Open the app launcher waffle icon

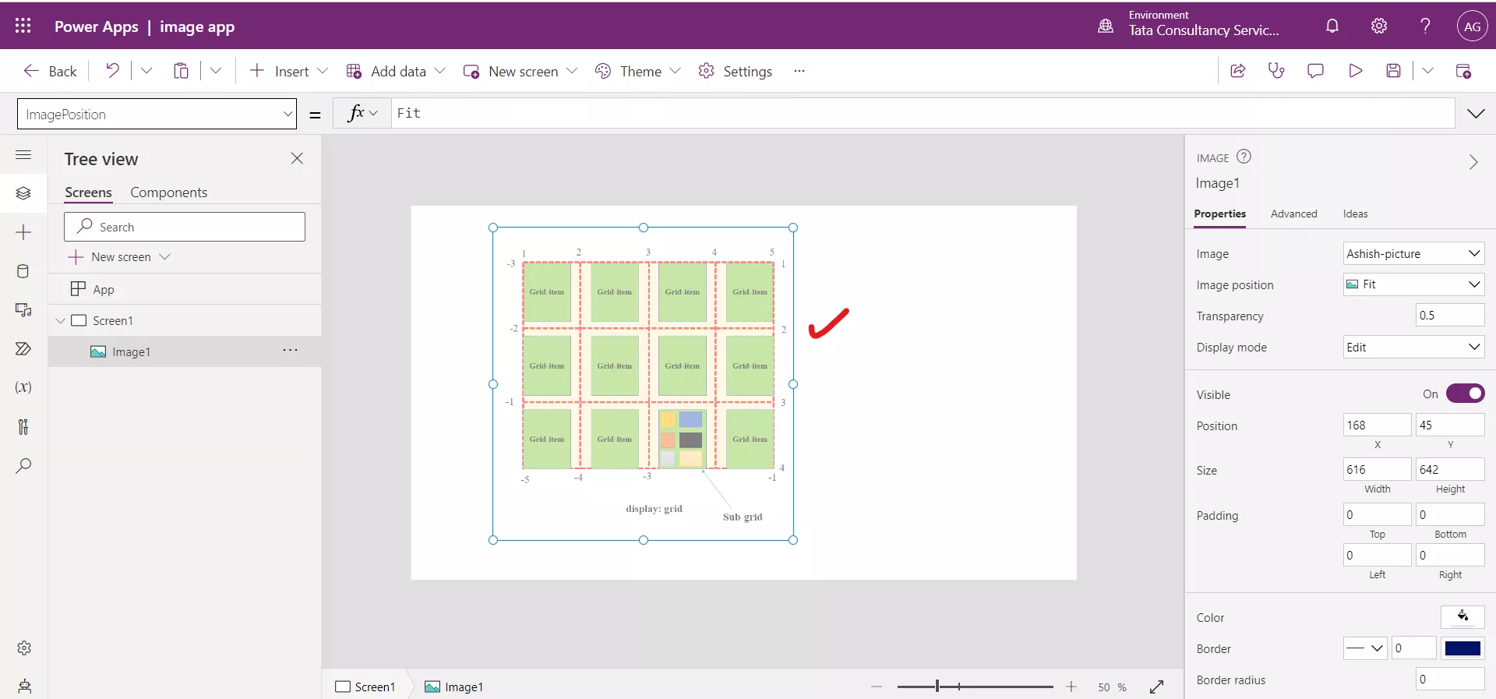pos(23,26)
